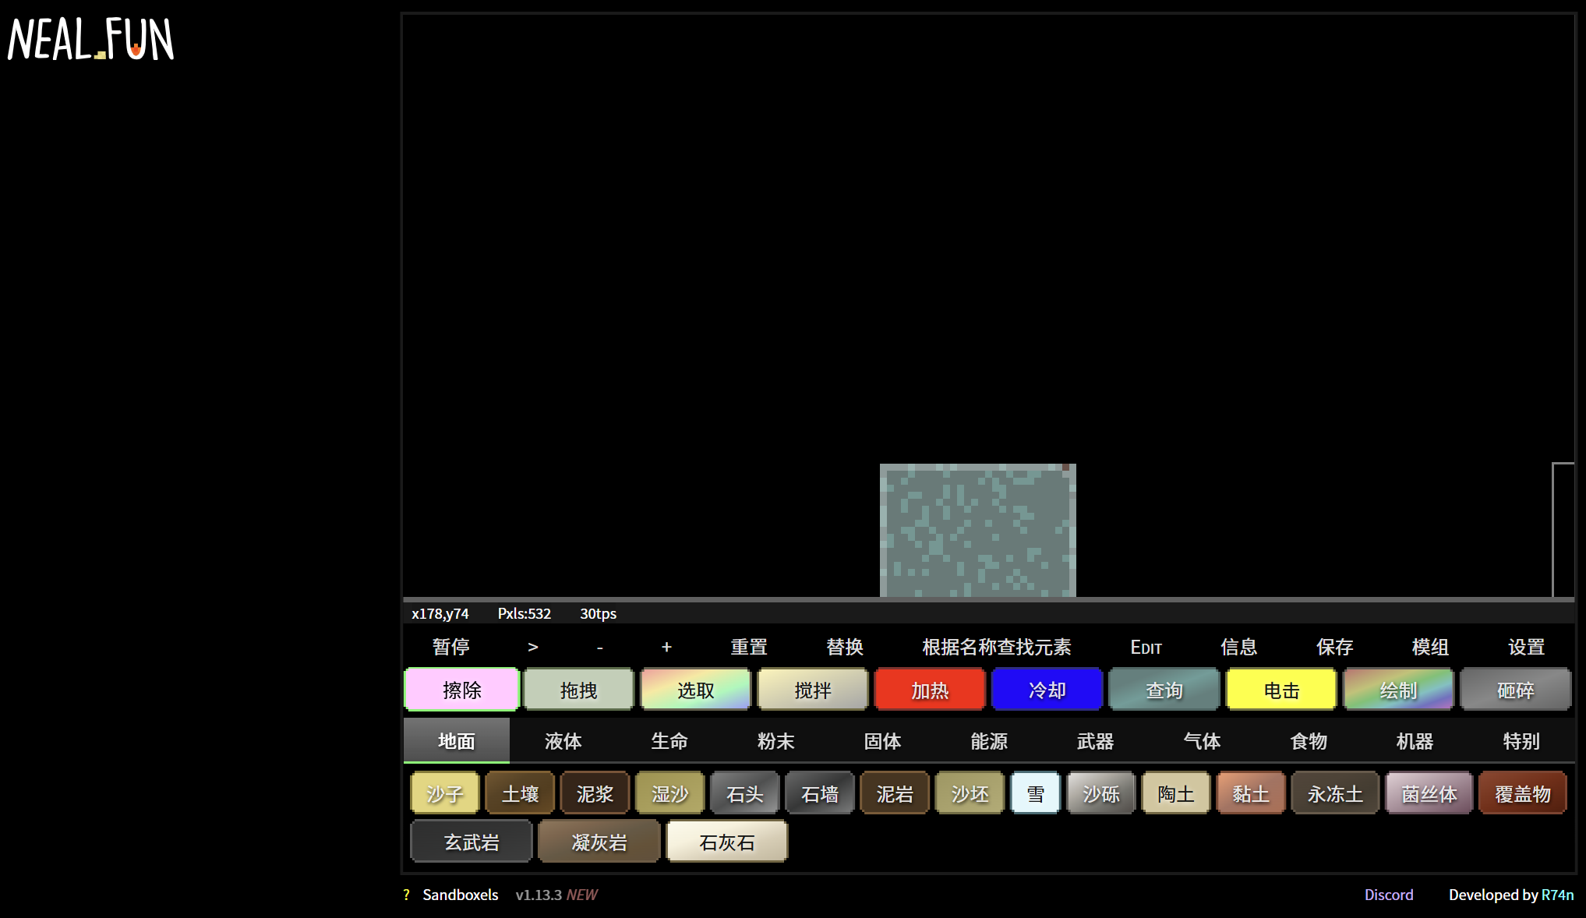Select the 冷却 cool tool
Screen dimensions: 1586x918
(x=1047, y=690)
